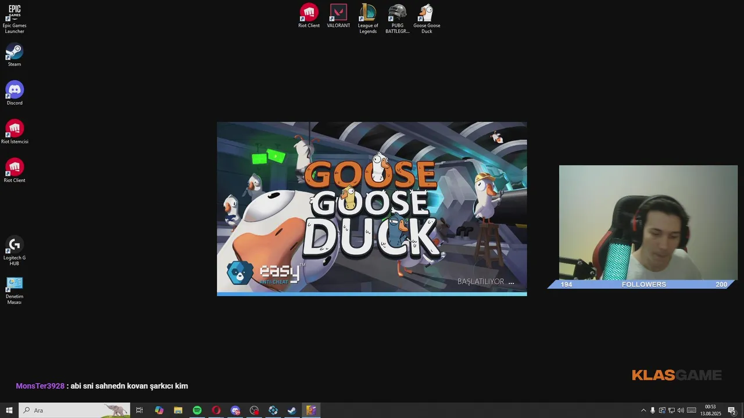Click the webcam overlay video

(x=648, y=223)
